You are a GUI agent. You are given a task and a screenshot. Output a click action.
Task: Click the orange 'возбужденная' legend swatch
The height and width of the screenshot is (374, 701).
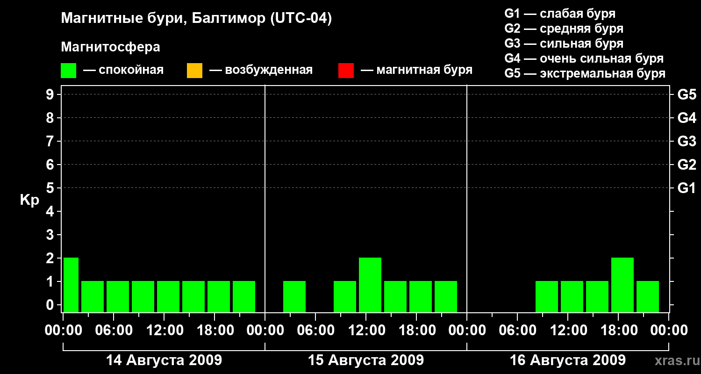[x=194, y=71]
